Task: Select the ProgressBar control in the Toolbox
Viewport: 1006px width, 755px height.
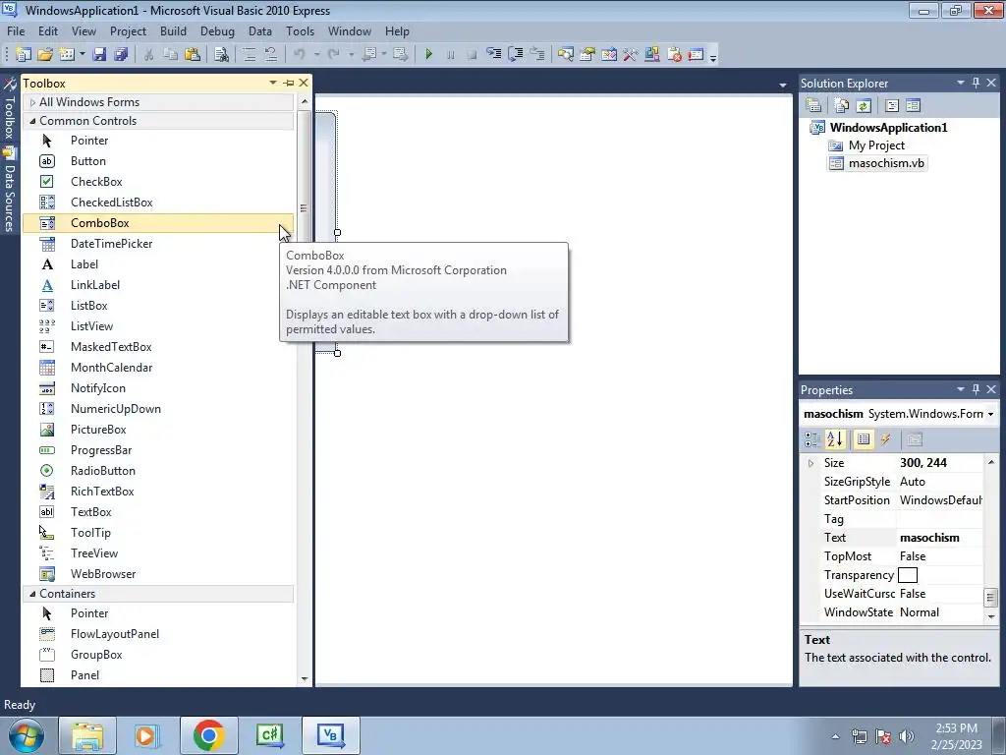Action: click(x=158, y=450)
